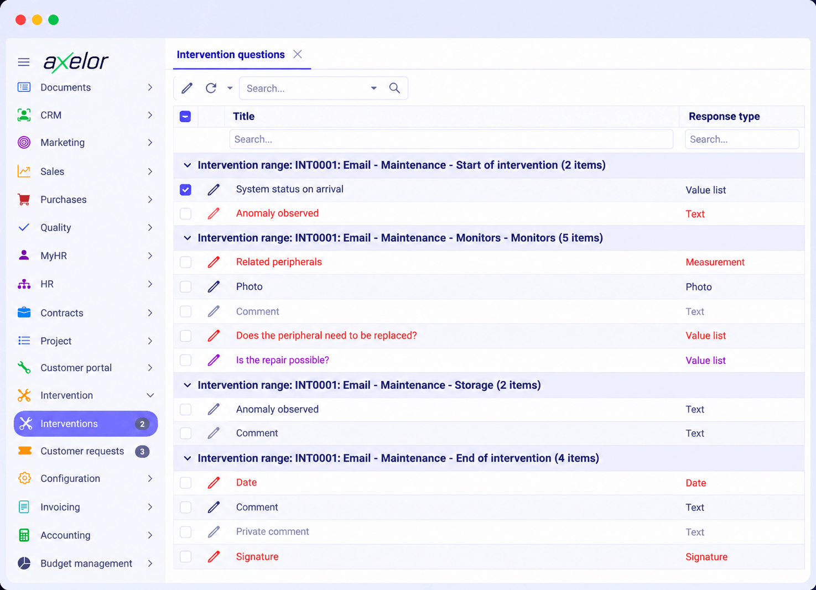Click the Customer portal wrench icon

coord(24,367)
